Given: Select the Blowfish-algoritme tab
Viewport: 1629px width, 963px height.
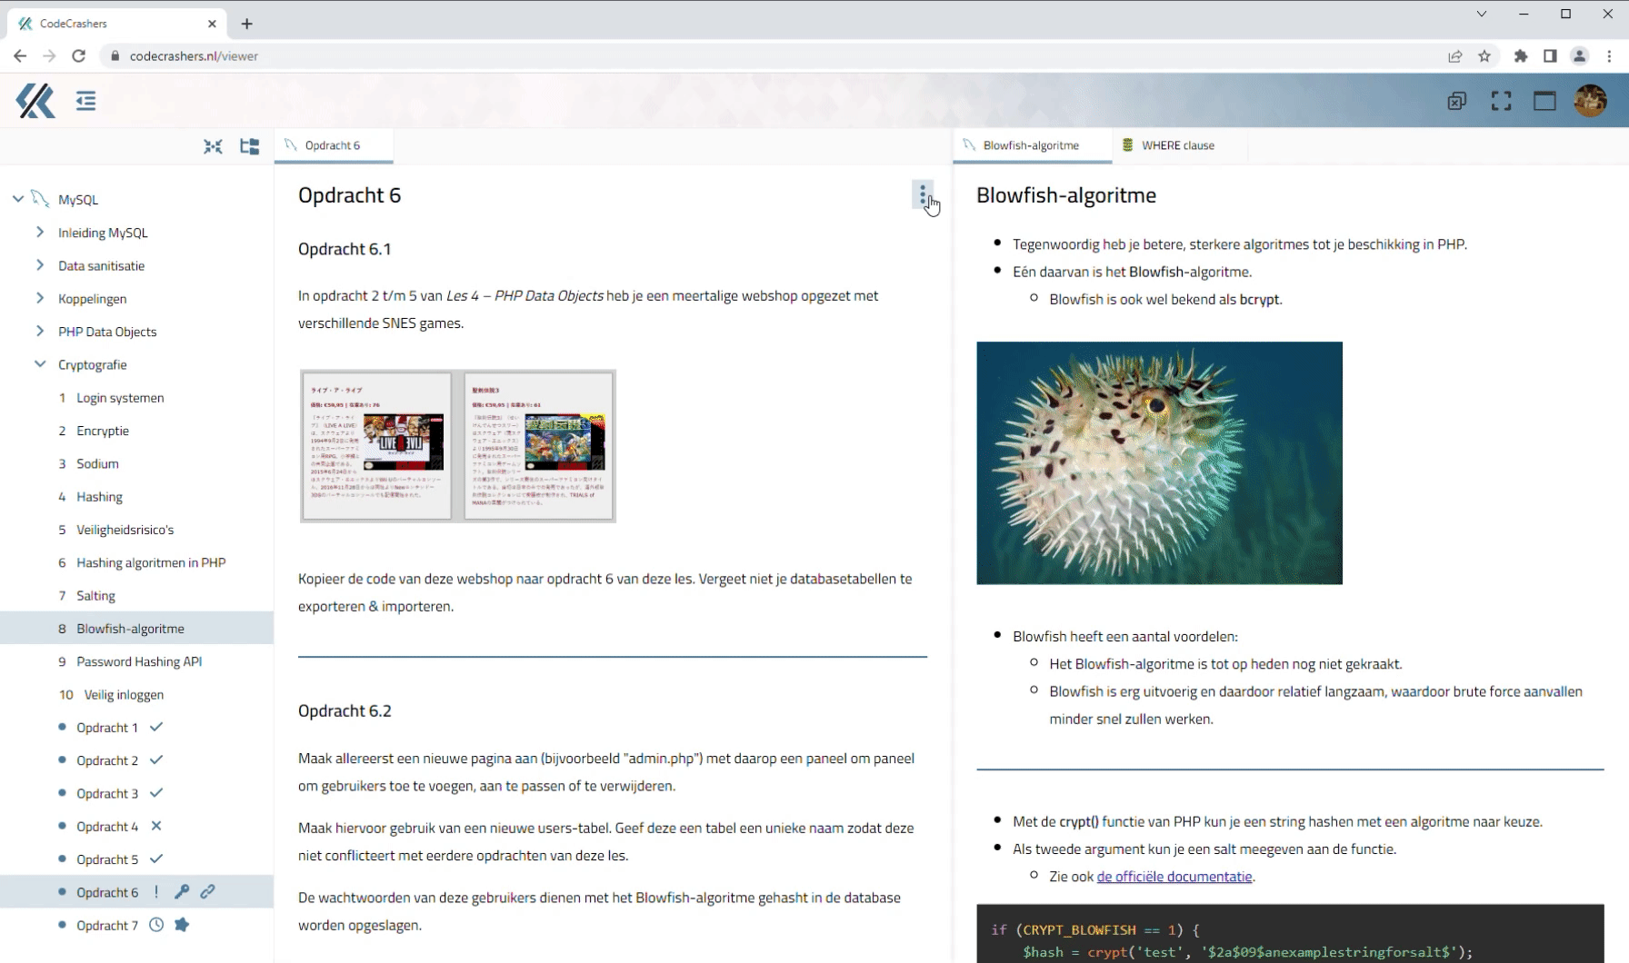Looking at the screenshot, I should 1031,145.
